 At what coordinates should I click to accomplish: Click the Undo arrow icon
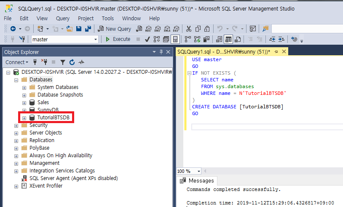220,29
